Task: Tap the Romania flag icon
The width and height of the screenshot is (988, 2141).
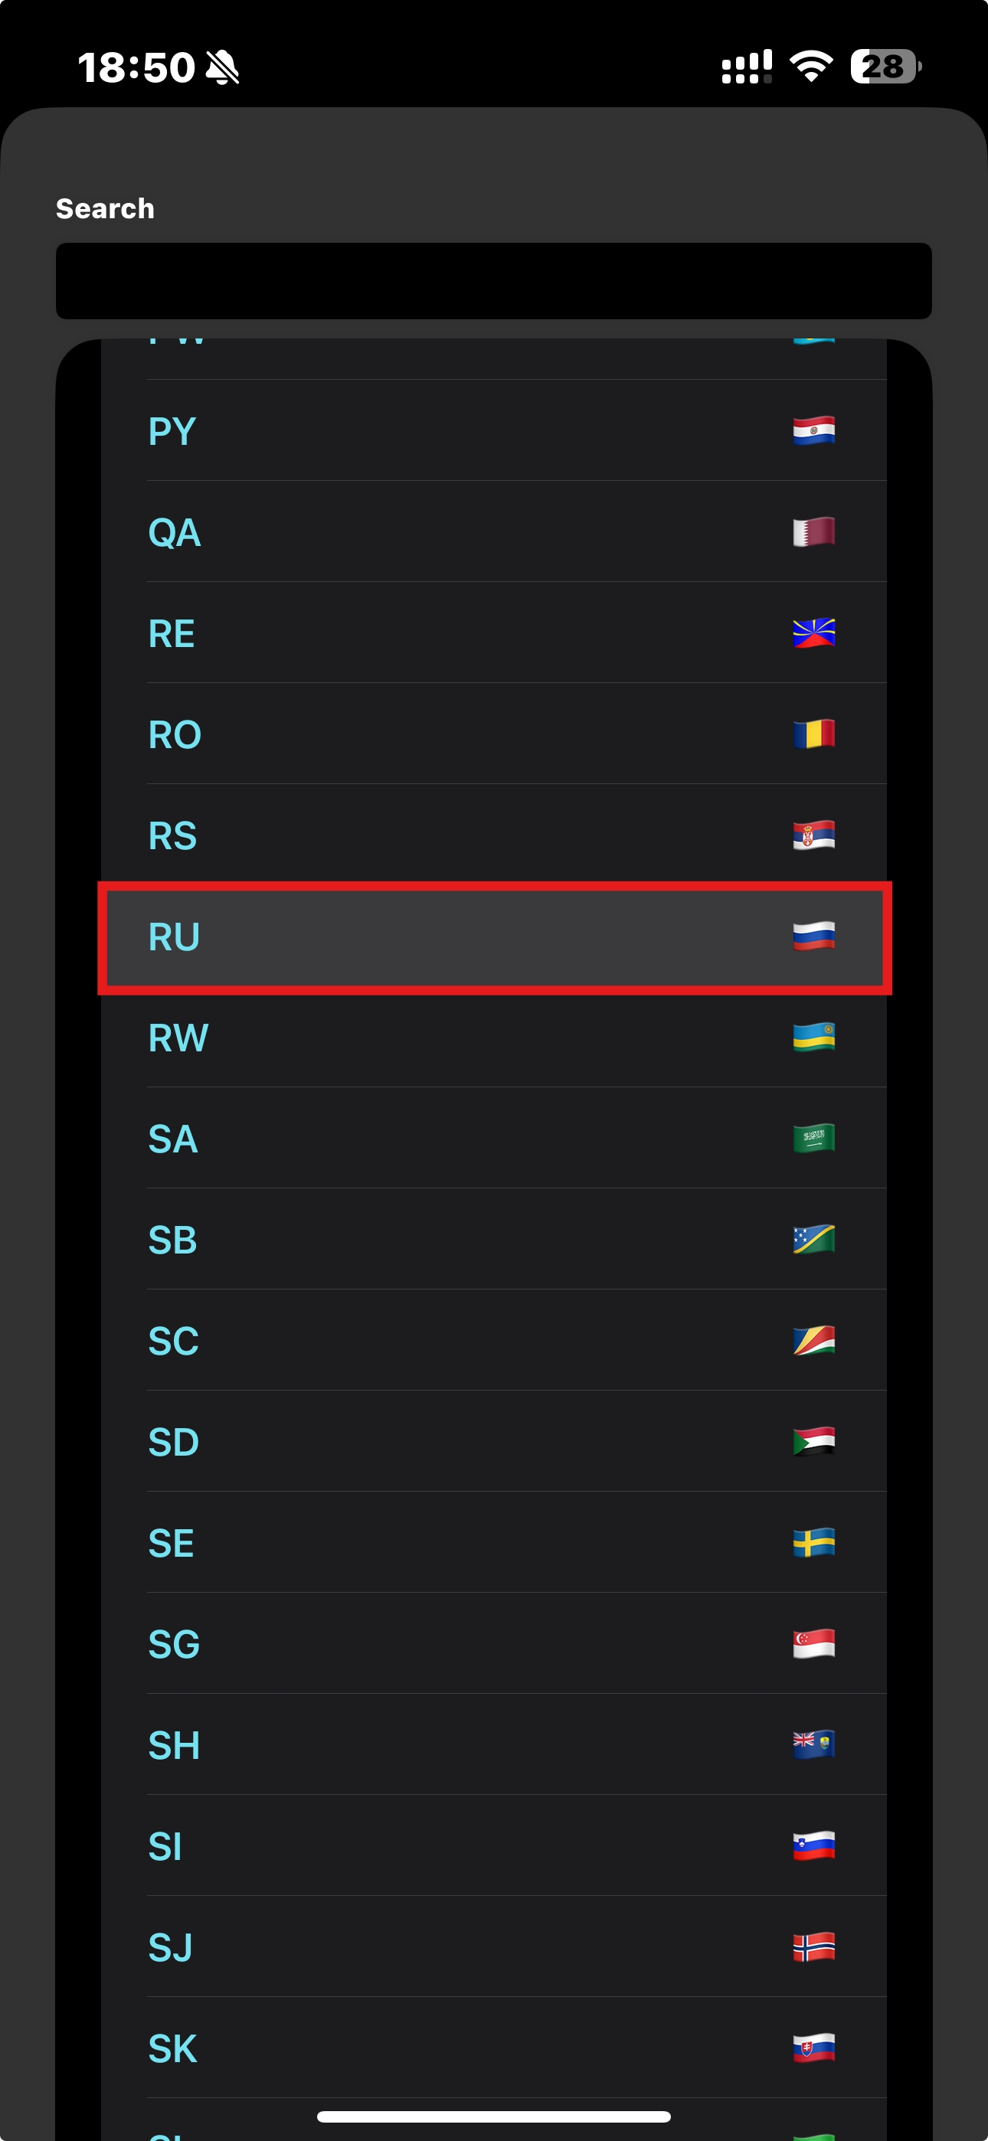Action: (813, 734)
